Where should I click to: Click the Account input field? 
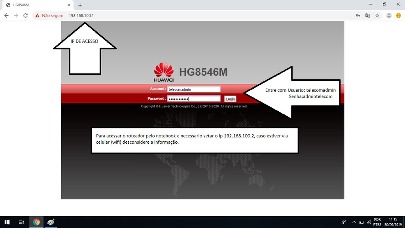[x=194, y=89]
